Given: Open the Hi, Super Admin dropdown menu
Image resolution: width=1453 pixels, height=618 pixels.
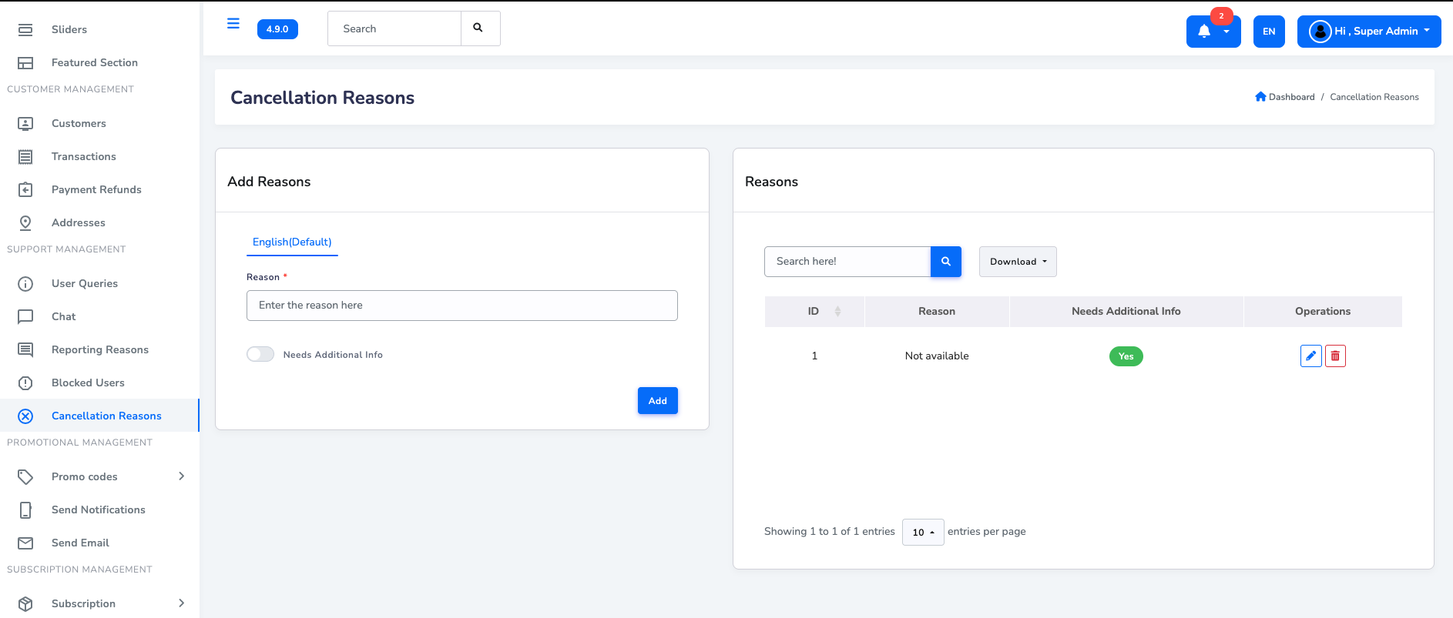Looking at the screenshot, I should click(x=1369, y=32).
